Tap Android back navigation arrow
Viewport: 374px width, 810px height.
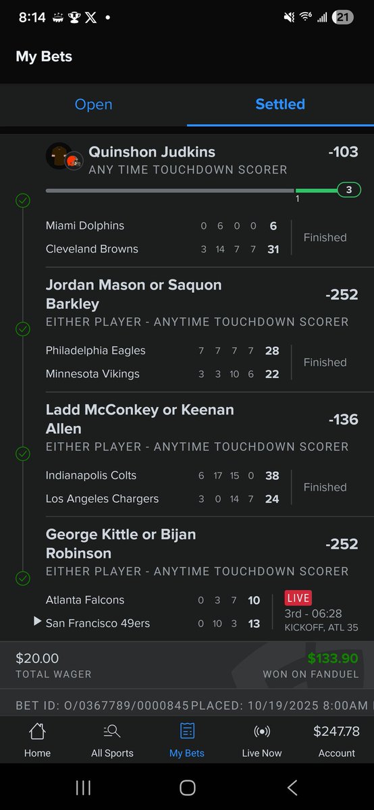coord(292,787)
